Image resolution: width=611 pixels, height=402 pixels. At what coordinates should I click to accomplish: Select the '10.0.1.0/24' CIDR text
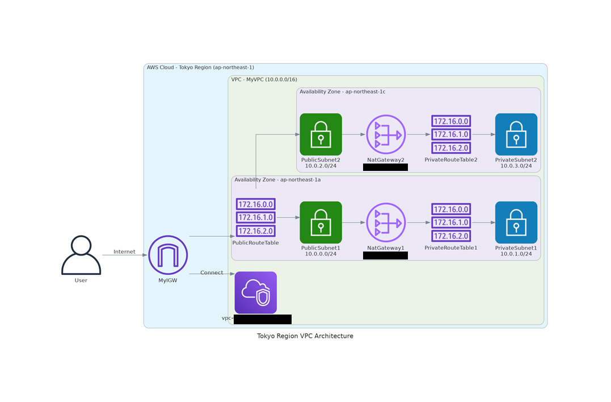(x=516, y=254)
